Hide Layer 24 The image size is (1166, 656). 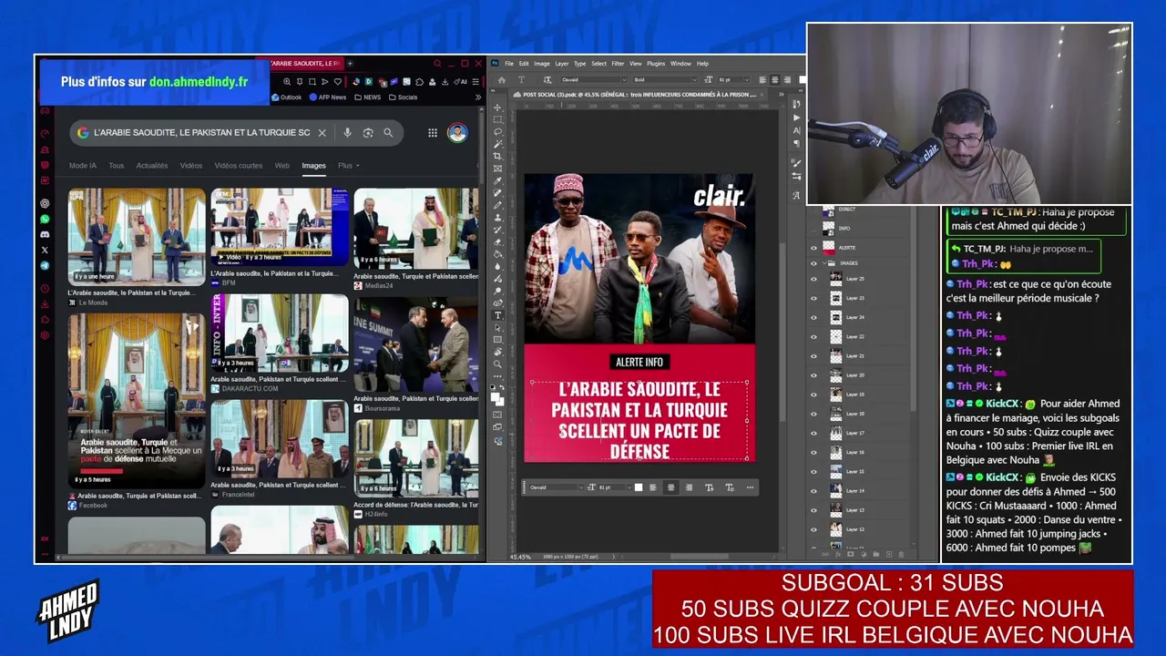[814, 317]
